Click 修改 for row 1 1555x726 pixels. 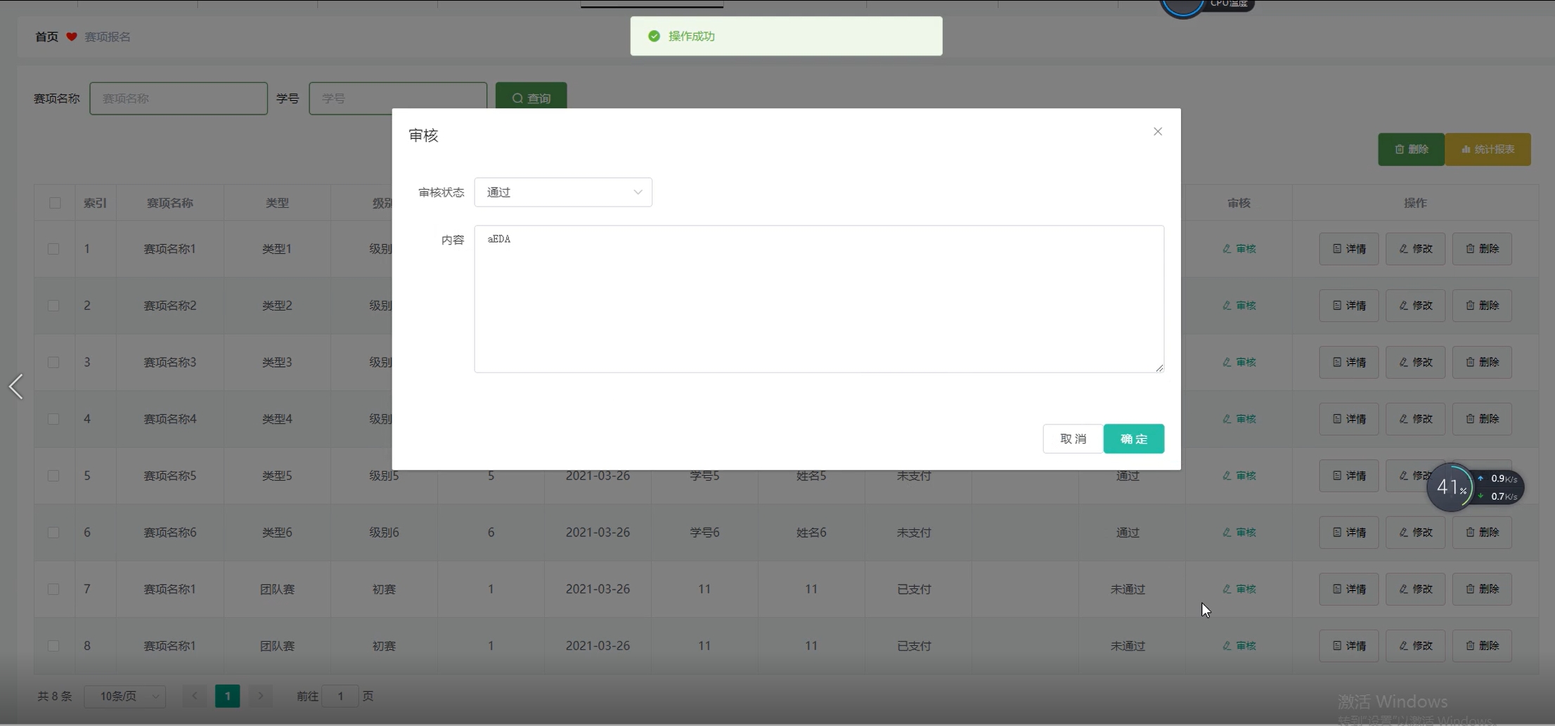coord(1415,249)
